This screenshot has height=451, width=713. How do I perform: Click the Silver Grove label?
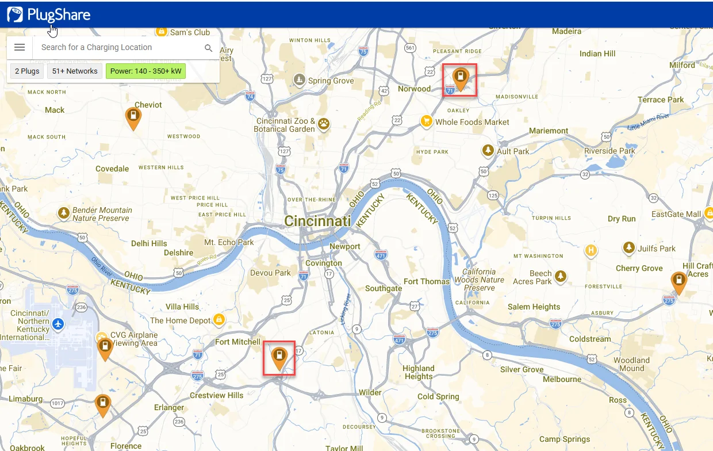(x=522, y=369)
